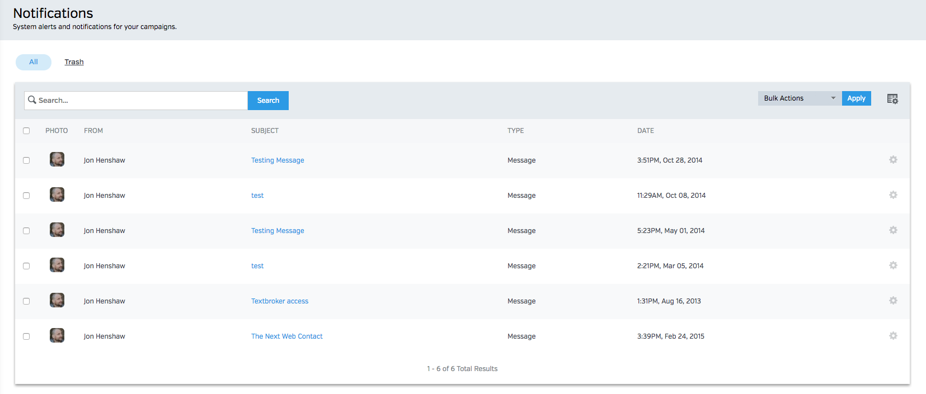Open the Textbroker access subject link
This screenshot has height=394, width=926.
coord(279,301)
